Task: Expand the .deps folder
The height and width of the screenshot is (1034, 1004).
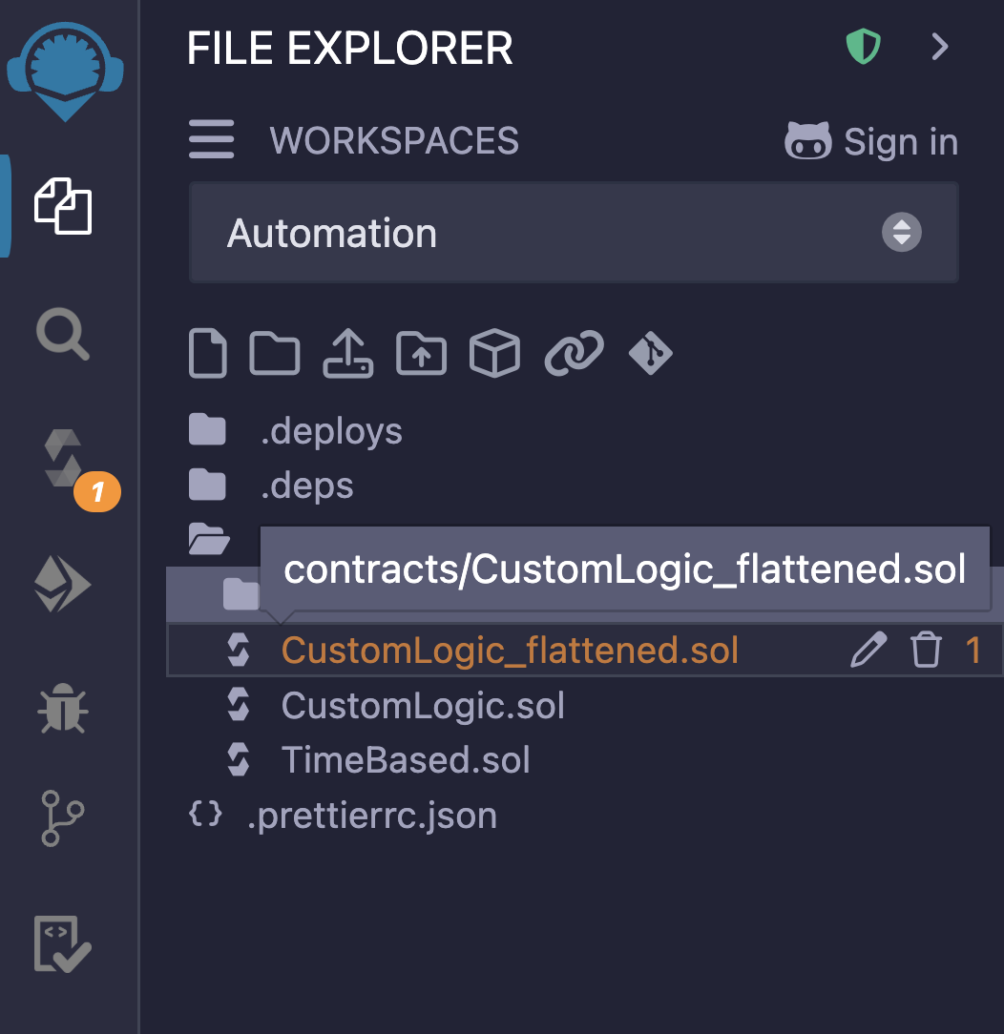Action: [x=306, y=486]
